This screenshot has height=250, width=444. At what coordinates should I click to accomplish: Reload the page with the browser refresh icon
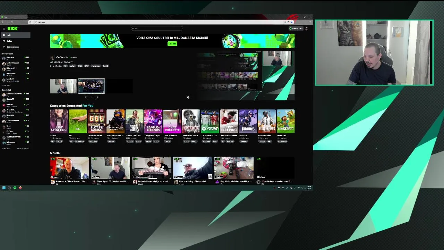tap(11, 22)
